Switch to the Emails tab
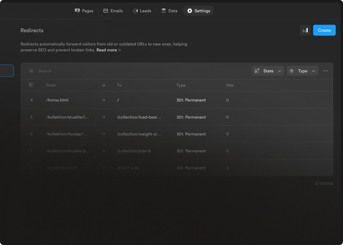The width and height of the screenshot is (343, 245). pyautogui.click(x=113, y=11)
